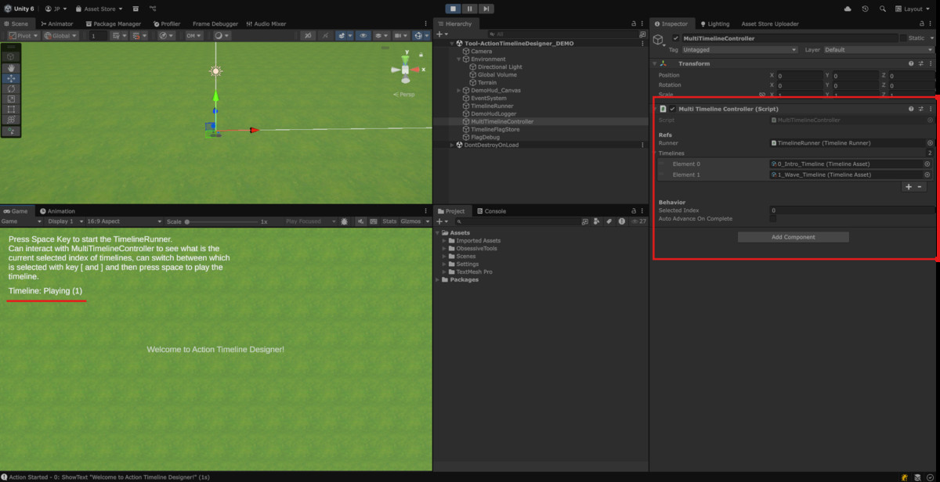The height and width of the screenshot is (482, 940).
Task: Open the object picker for the Runner field
Action: pos(930,143)
